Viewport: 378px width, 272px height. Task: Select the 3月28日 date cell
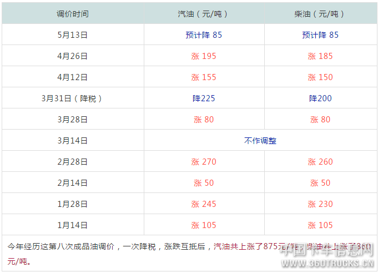pos(73,120)
